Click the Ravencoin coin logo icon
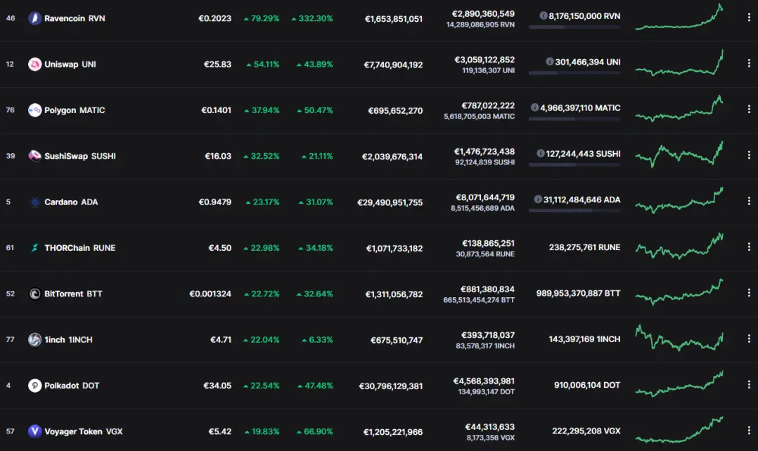The height and width of the screenshot is (451, 758). [x=35, y=18]
